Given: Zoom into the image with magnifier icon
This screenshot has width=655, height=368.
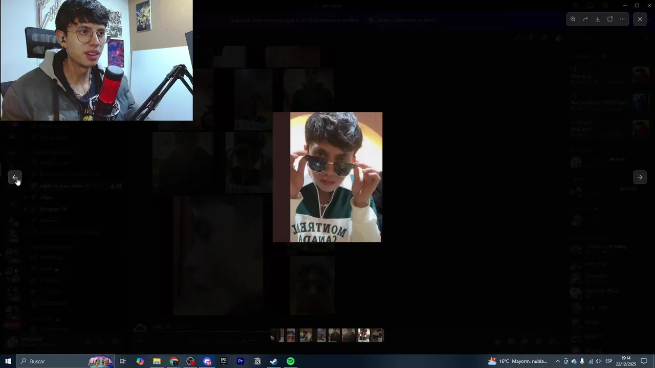Looking at the screenshot, I should click(x=573, y=19).
